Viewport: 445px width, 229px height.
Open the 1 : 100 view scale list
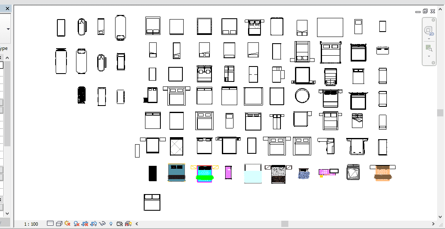[x=31, y=224]
